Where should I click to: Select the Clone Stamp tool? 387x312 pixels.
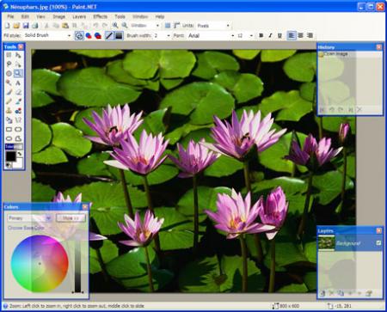click(x=9, y=111)
